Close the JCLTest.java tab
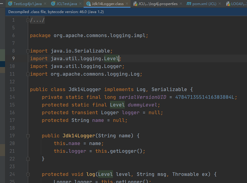The height and width of the screenshot is (183, 247). [x=80, y=4]
